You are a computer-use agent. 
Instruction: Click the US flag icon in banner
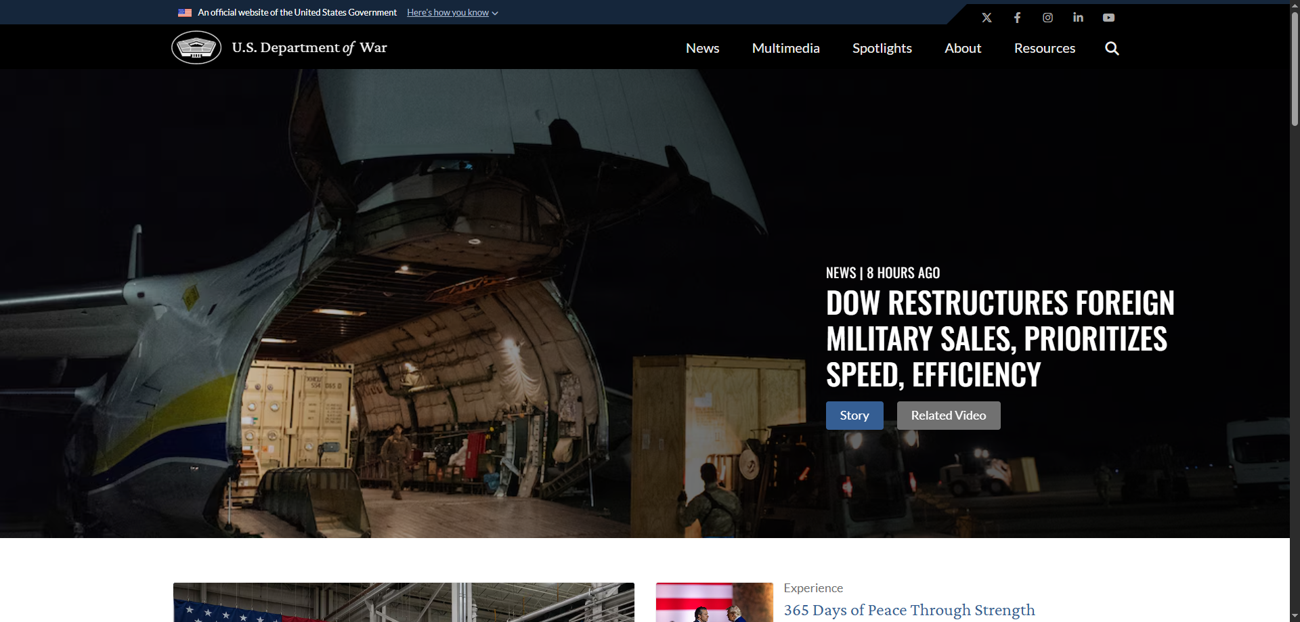(x=185, y=13)
